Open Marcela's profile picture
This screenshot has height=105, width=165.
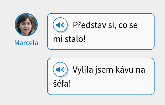click(x=26, y=25)
